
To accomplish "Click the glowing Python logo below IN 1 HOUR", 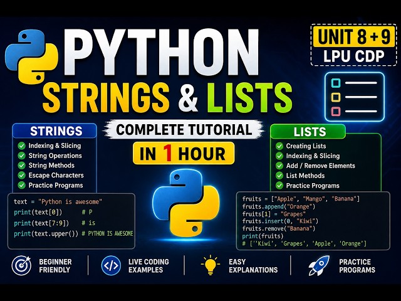I will click(185, 202).
